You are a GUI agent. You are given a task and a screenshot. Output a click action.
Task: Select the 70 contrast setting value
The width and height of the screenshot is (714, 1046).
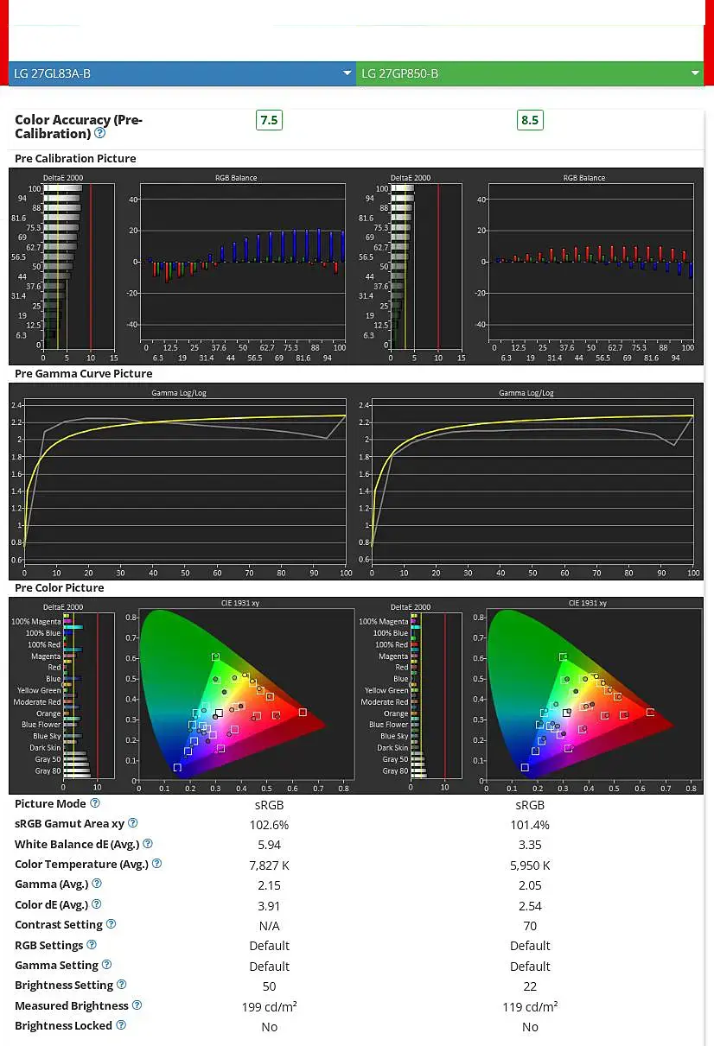pos(530,925)
